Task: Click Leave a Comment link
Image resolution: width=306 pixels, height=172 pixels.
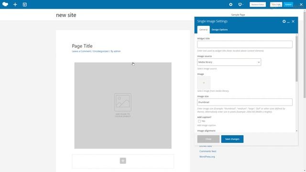Action: (81, 51)
